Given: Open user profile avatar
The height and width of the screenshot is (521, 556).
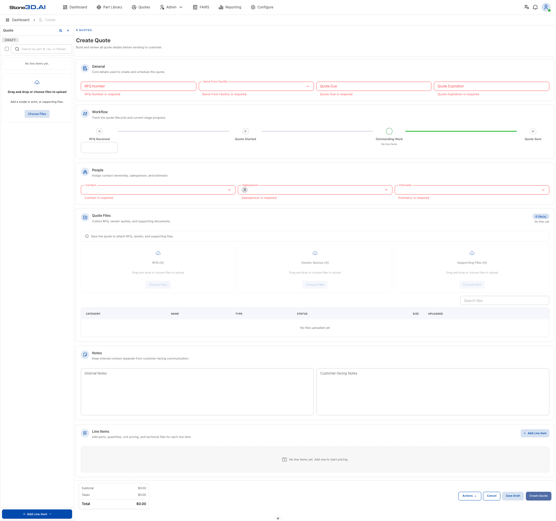Looking at the screenshot, I should (546, 7).
